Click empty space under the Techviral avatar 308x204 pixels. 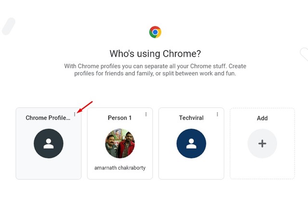click(x=191, y=168)
